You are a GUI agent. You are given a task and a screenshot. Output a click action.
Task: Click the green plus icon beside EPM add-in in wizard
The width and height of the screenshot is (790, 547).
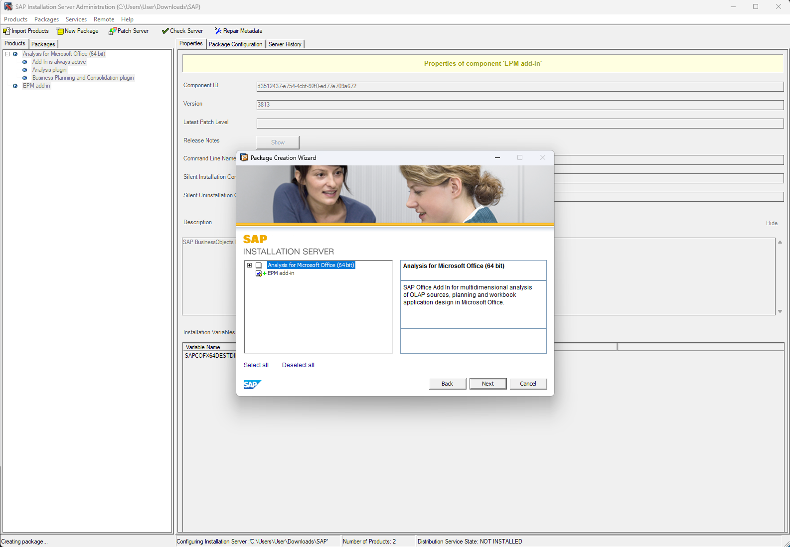pyautogui.click(x=265, y=273)
